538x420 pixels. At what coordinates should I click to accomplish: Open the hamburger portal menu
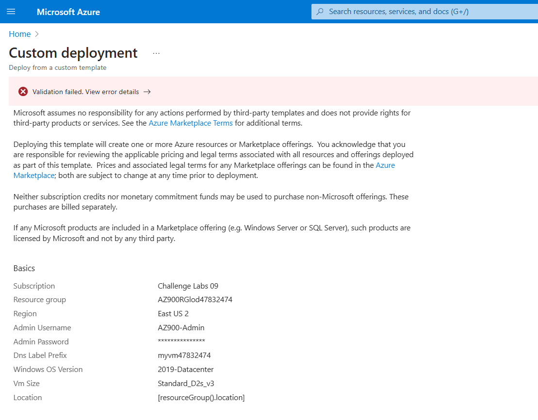tap(11, 12)
